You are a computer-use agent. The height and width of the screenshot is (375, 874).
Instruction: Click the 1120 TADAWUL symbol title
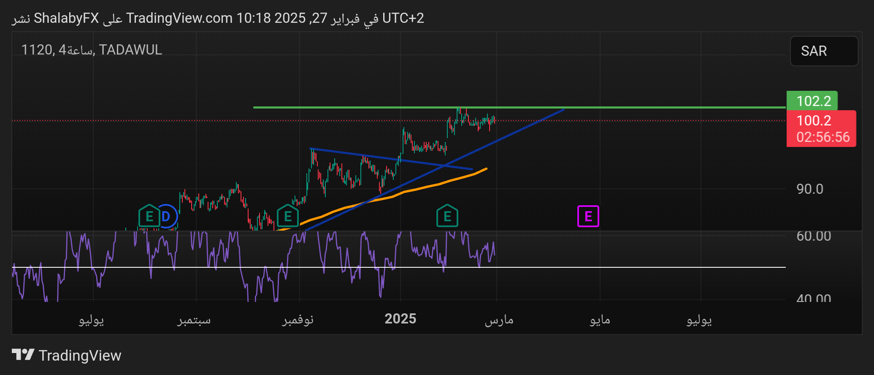(x=92, y=50)
